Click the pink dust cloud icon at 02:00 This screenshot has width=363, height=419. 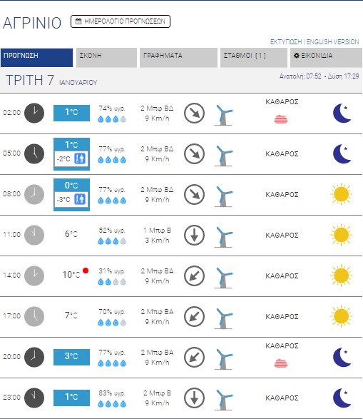coord(281,119)
